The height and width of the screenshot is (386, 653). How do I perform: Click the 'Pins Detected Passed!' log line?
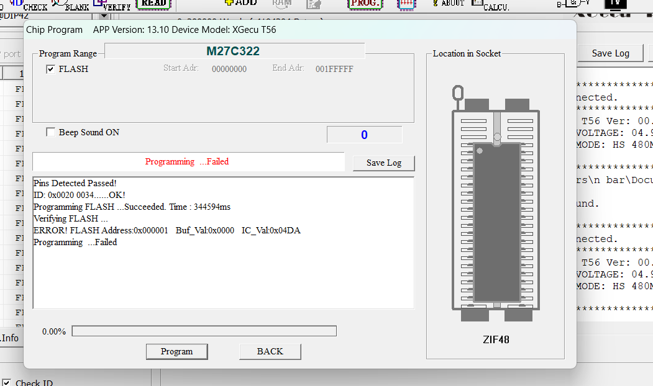(x=75, y=183)
